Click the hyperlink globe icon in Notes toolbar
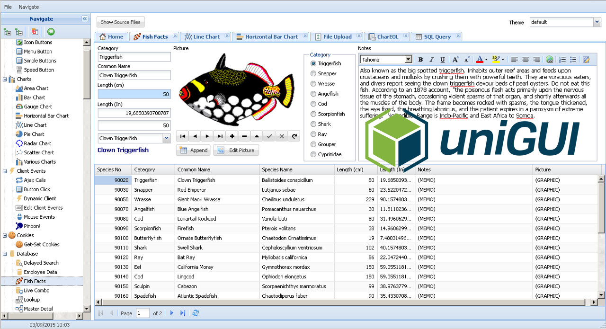This screenshot has height=329, width=606. [x=550, y=59]
